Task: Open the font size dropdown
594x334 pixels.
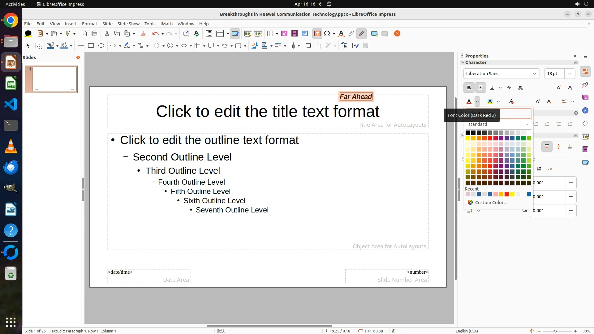Action: [570, 74]
